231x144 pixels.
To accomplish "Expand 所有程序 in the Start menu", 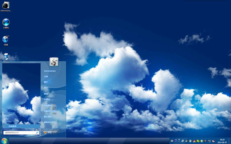I will coord(22,126).
